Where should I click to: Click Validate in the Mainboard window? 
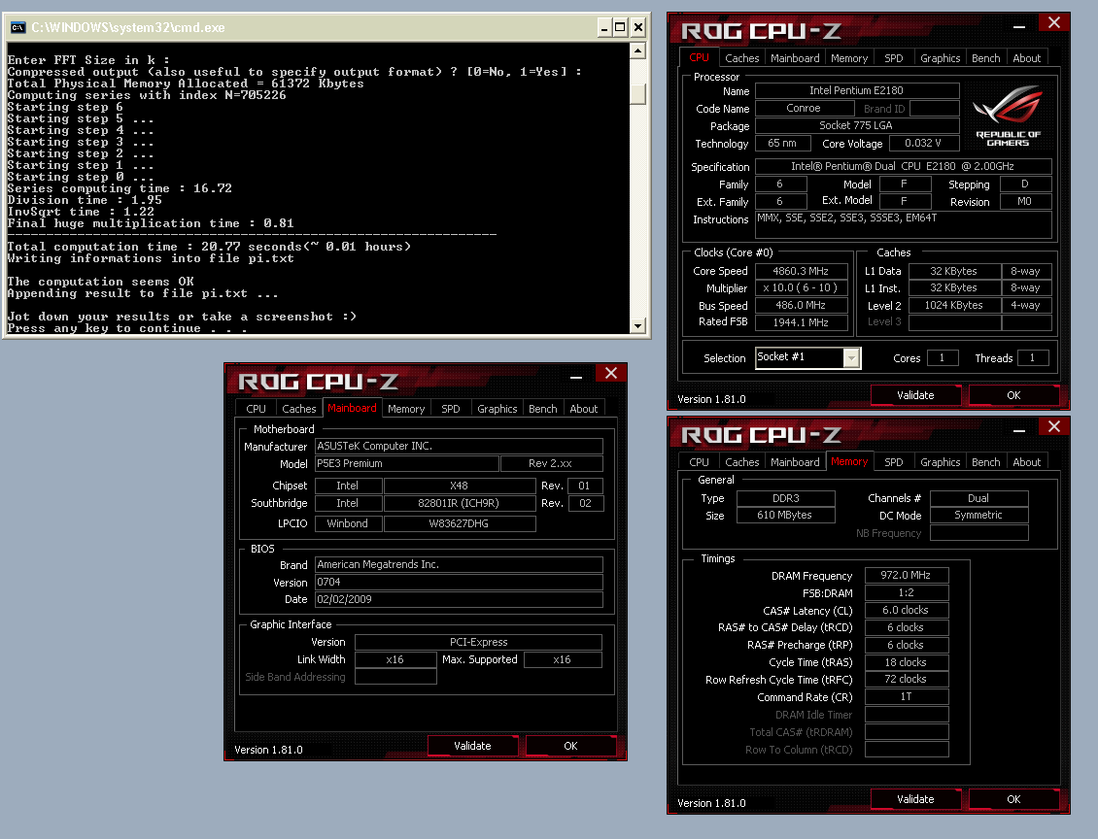[472, 746]
